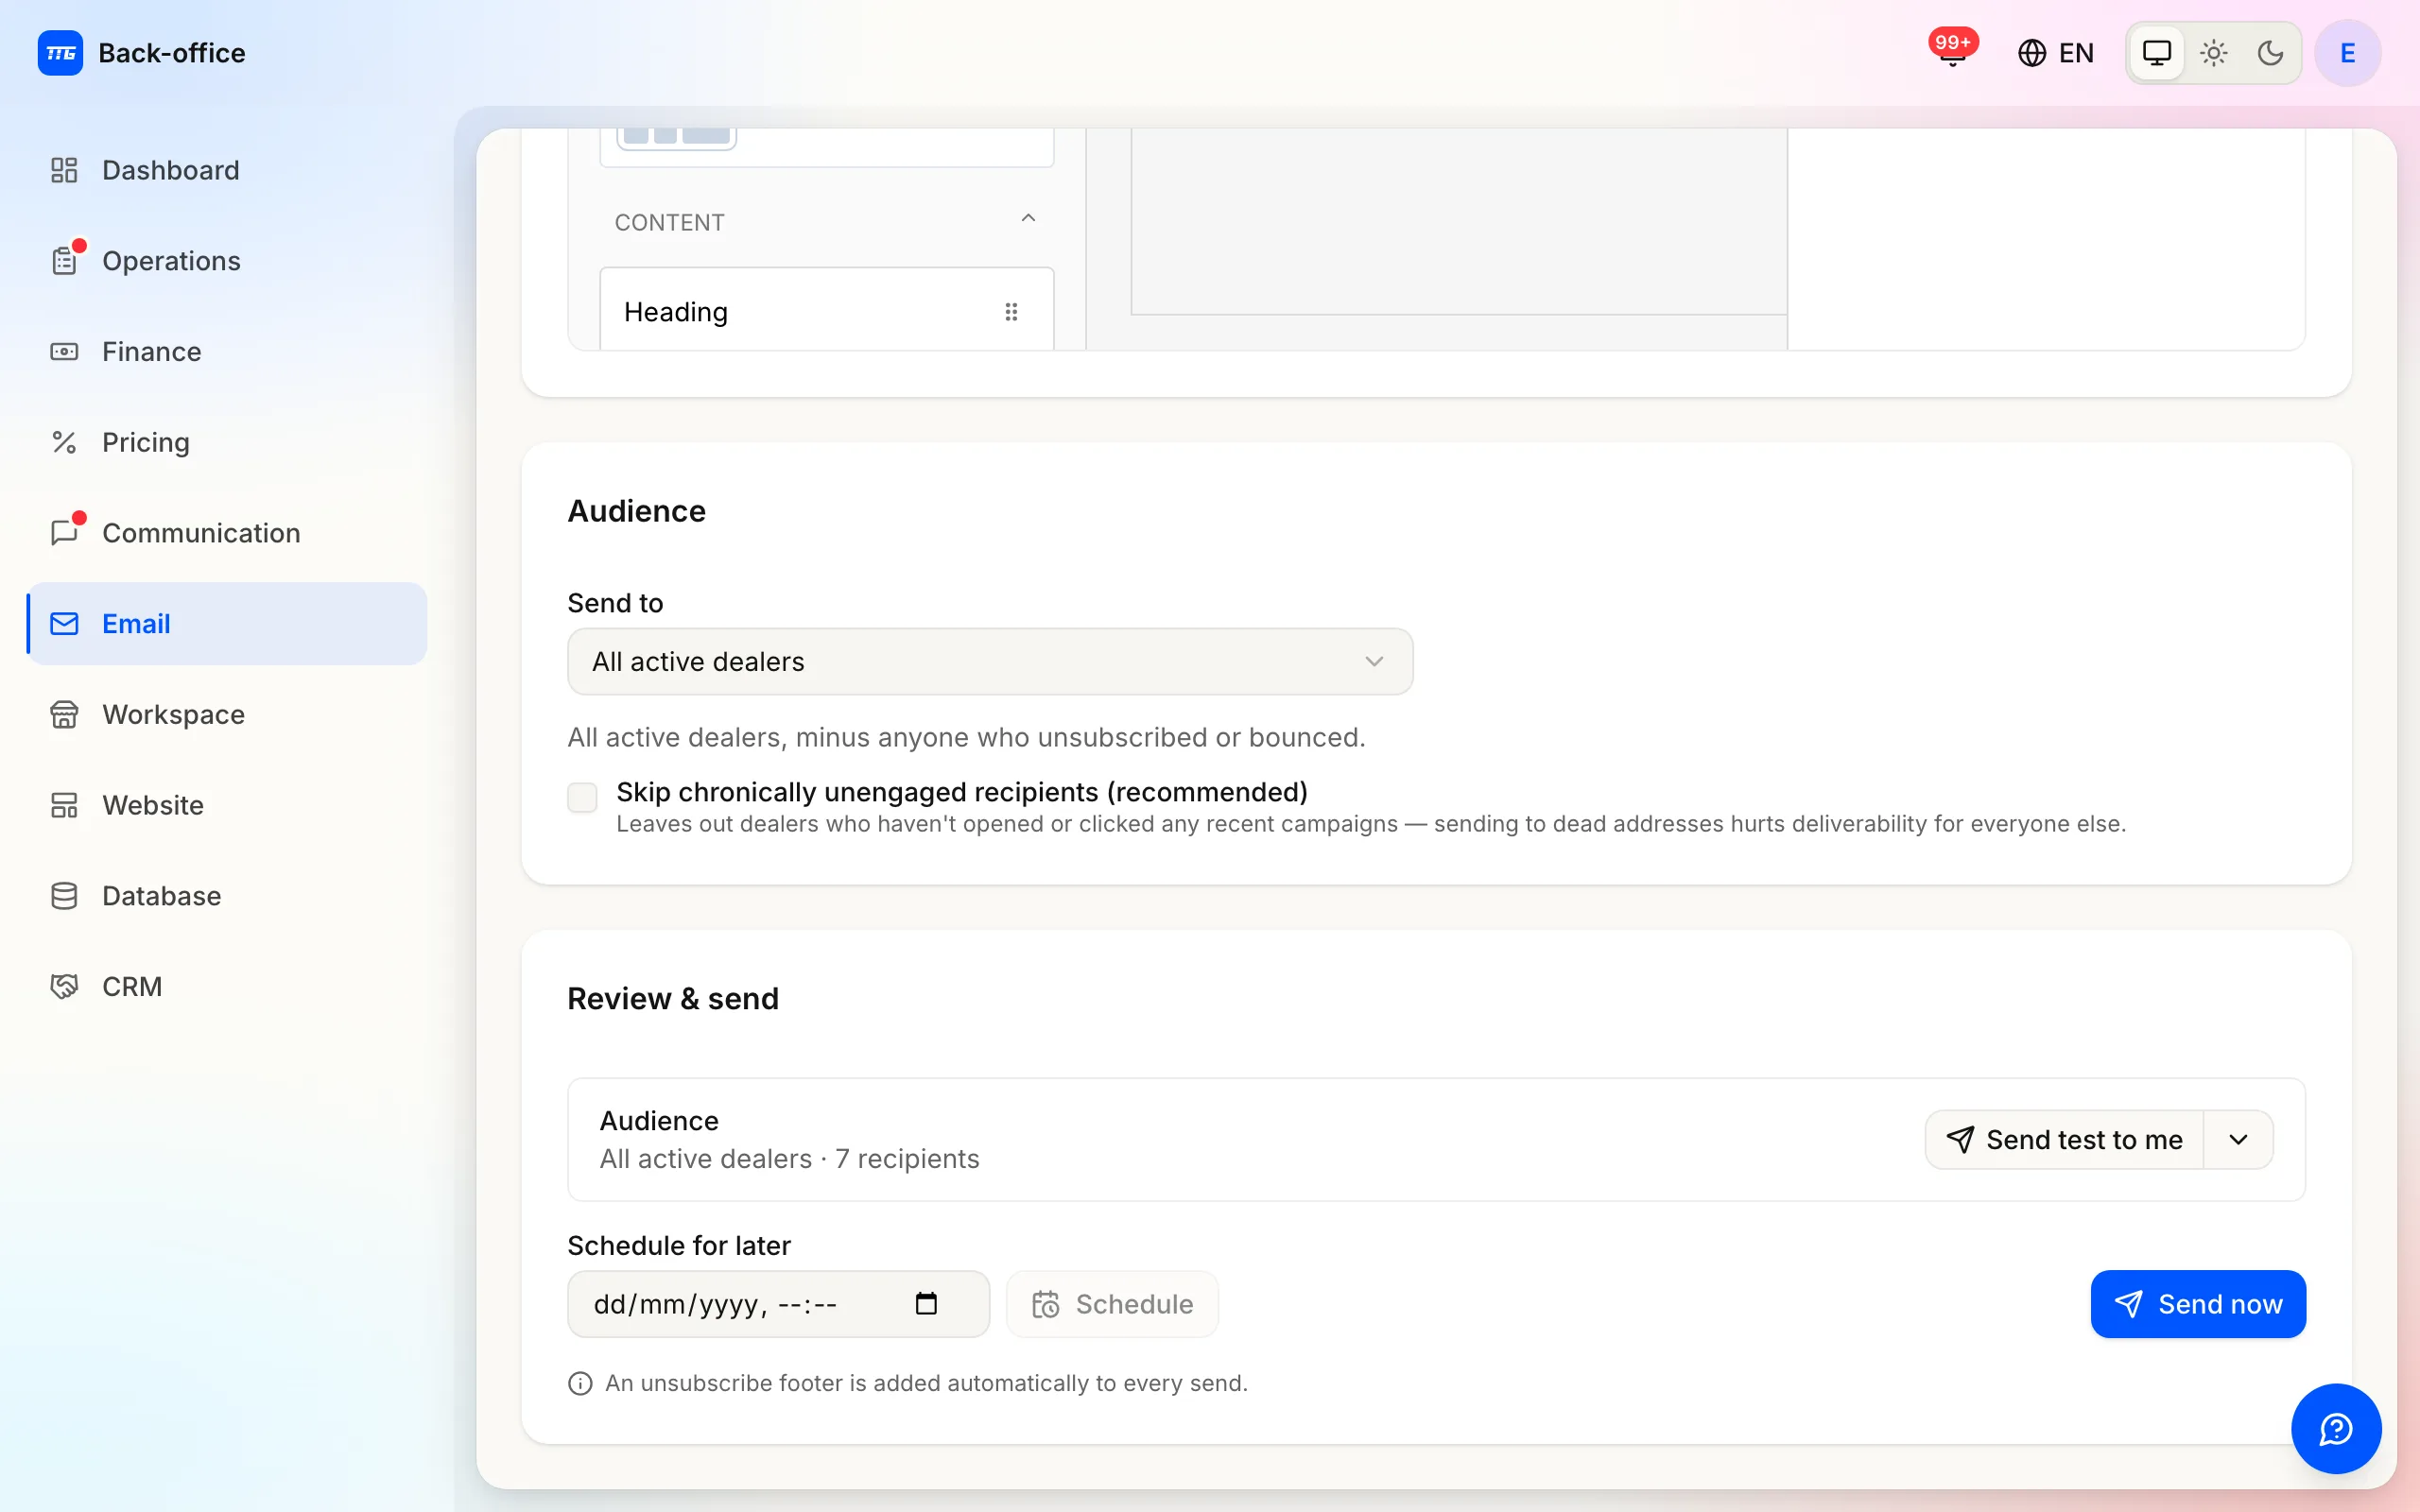Switch to dark theme moon icon

2270,53
